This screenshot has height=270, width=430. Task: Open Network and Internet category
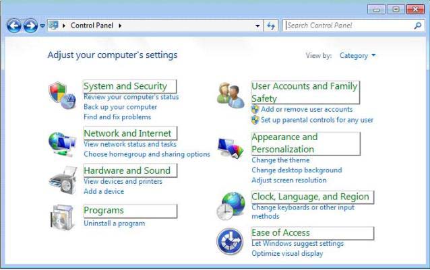tap(127, 133)
